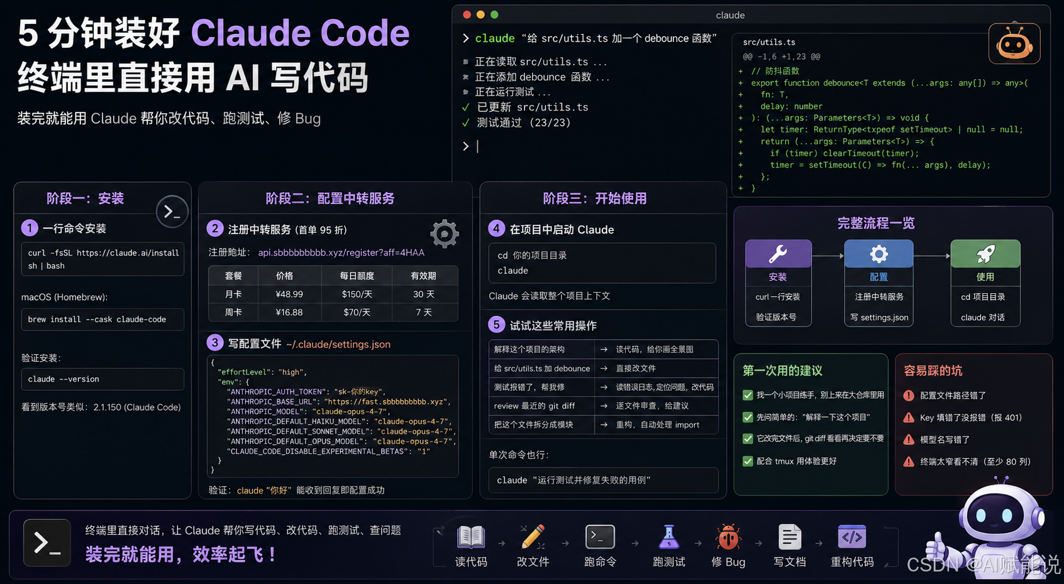Image resolution: width=1064 pixels, height=584 pixels.
Task: Select the 第一次的建议 heading
Action: [x=782, y=370]
